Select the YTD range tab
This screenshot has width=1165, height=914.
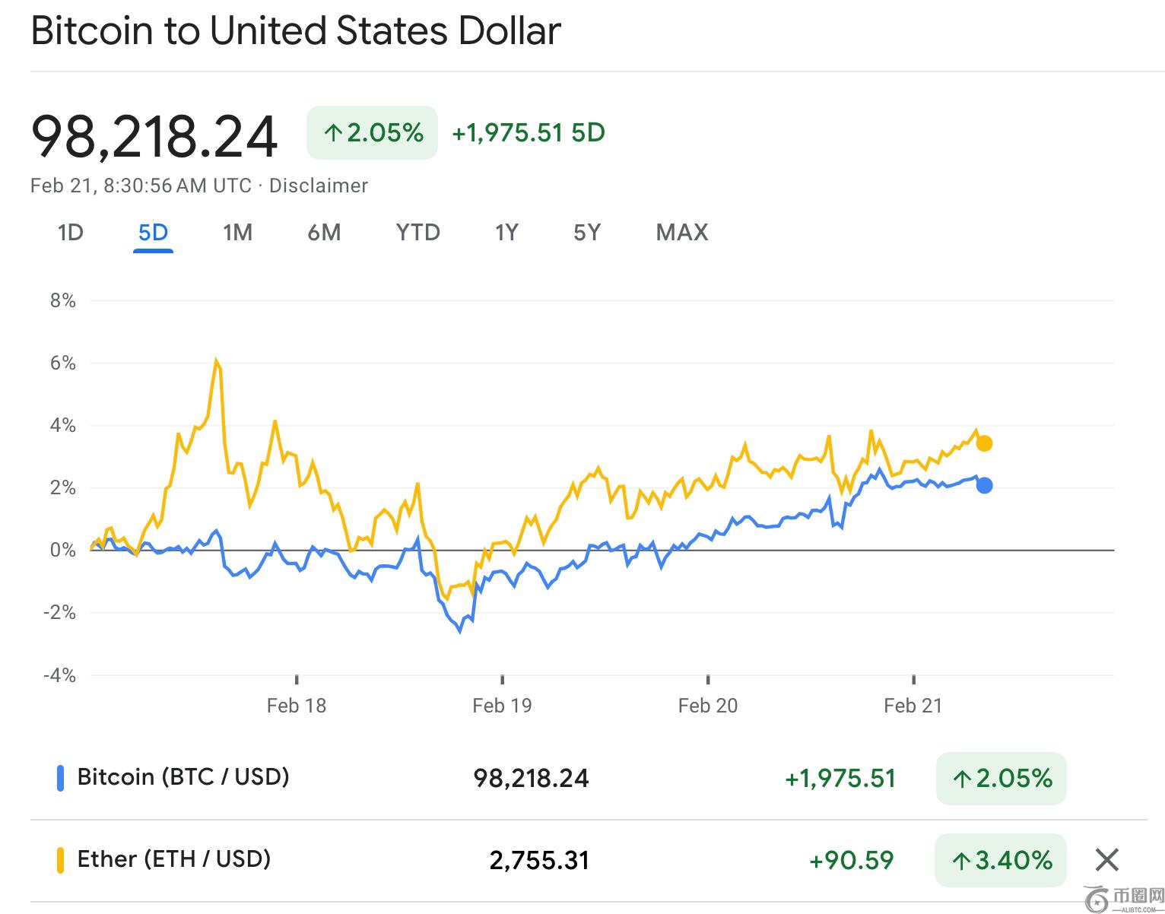click(417, 232)
